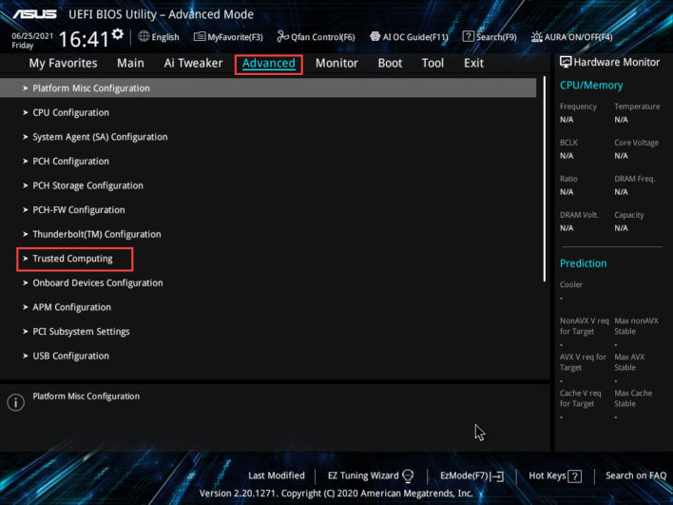Click the vertical scrollbar of the settings list

(545, 180)
